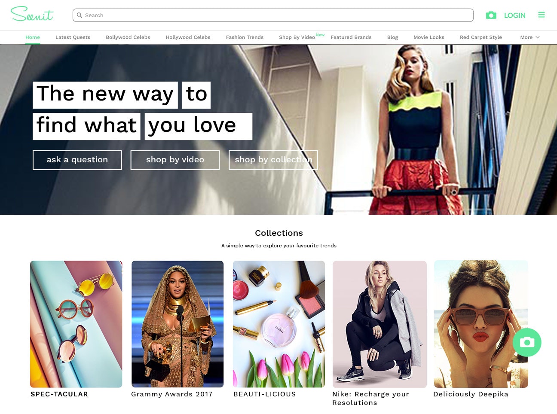
Task: Click the ask a question button
Action: 77,160
